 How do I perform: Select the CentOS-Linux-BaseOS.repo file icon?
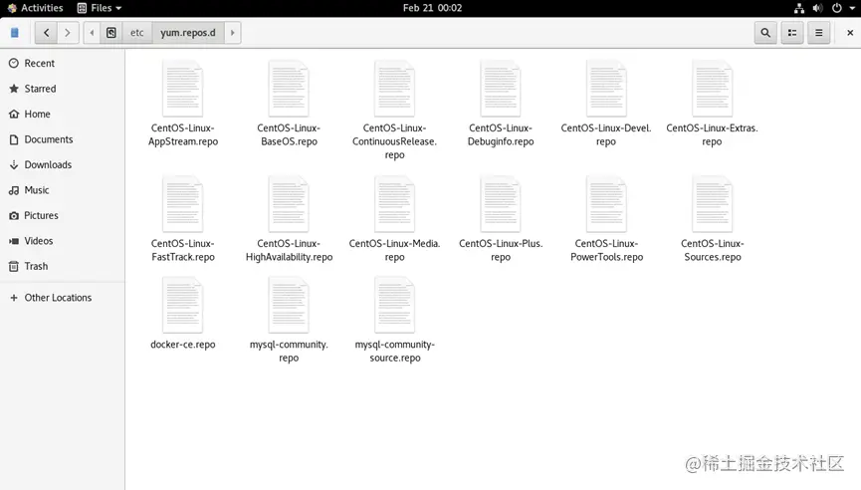pyautogui.click(x=289, y=89)
